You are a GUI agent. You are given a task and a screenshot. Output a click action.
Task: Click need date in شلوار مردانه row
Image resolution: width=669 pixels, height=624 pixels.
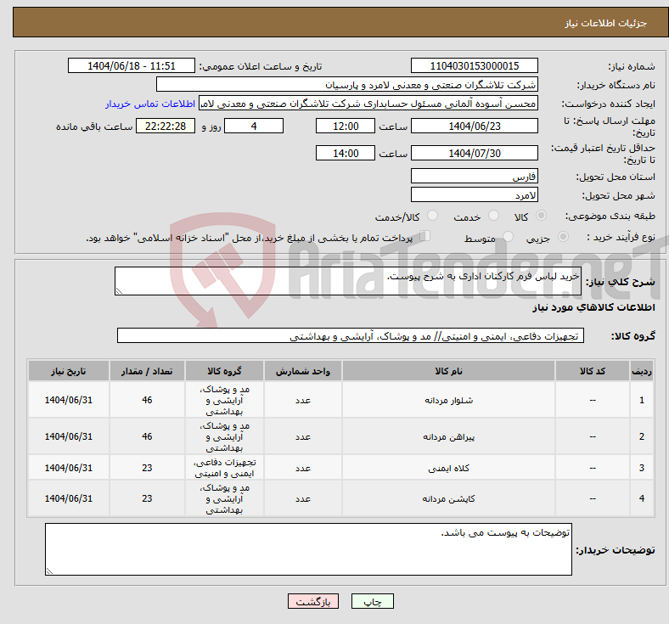tap(69, 400)
